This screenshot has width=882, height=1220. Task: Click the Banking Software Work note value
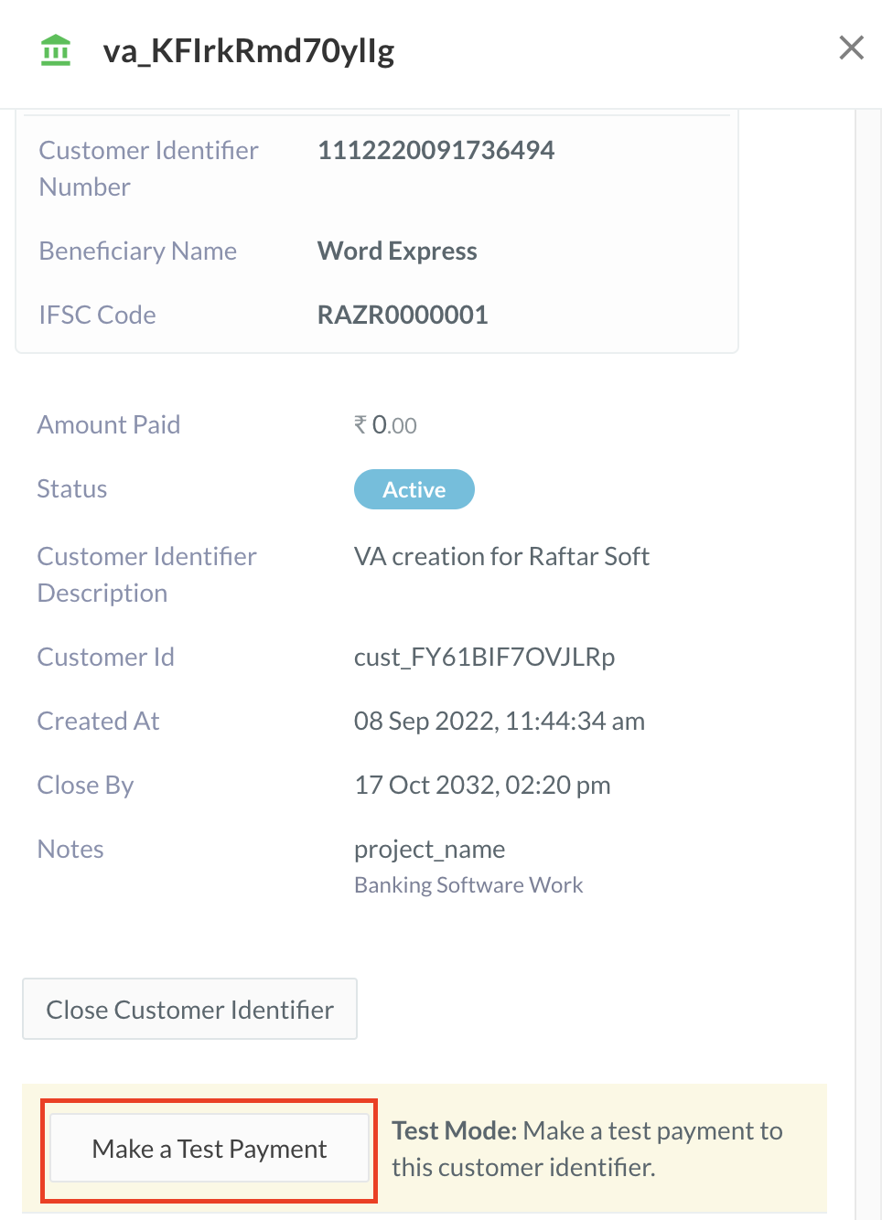pyautogui.click(x=468, y=885)
